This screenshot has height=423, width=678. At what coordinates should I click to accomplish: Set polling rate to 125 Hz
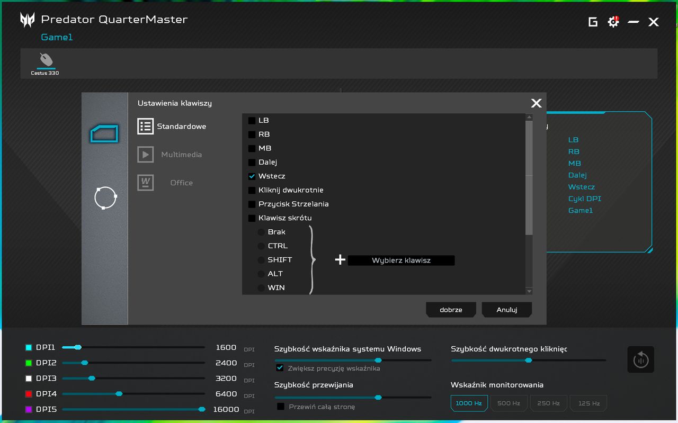588,403
